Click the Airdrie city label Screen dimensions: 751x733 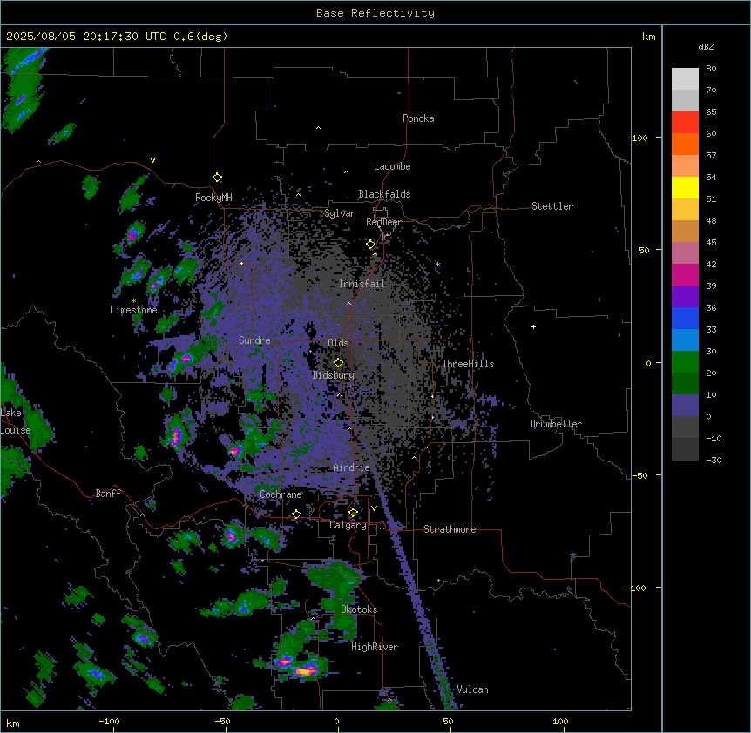351,467
